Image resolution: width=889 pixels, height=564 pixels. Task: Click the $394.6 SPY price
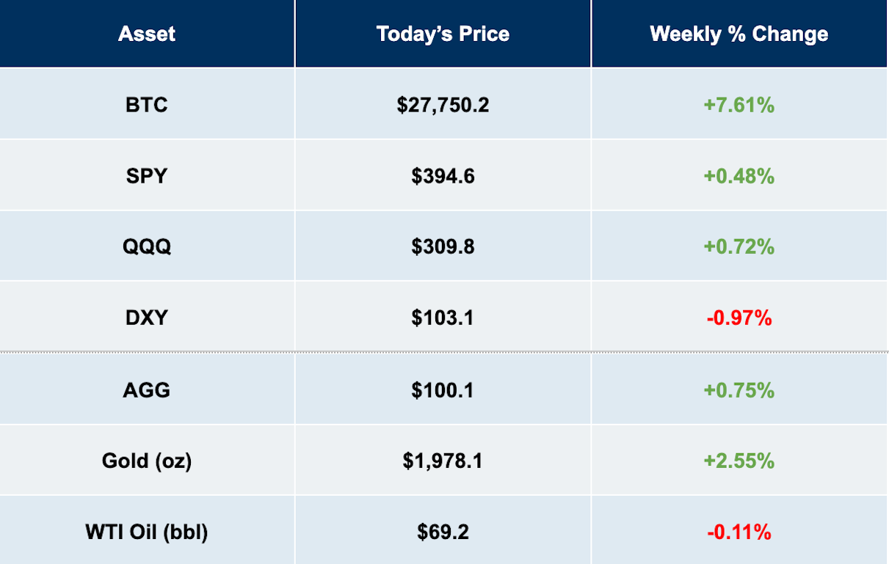click(x=443, y=176)
